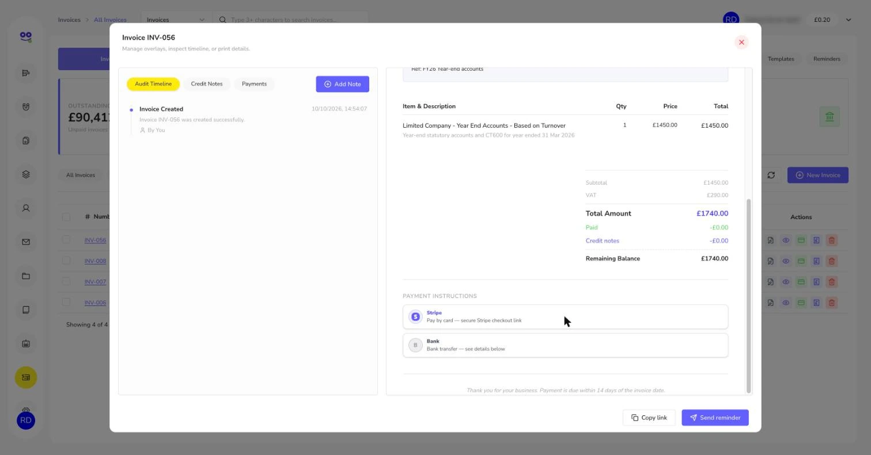The image size is (871, 455).
Task: Click the layers icon in the left sidebar
Action: coord(26,174)
